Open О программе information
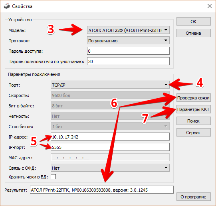This screenshot has height=206, width=216. [x=194, y=197]
